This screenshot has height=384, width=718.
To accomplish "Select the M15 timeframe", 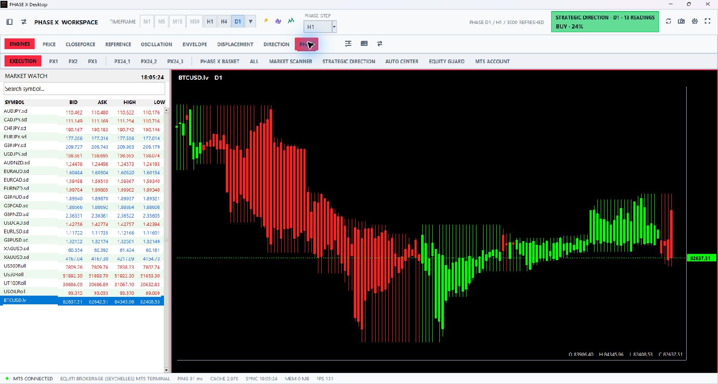I will tap(178, 22).
